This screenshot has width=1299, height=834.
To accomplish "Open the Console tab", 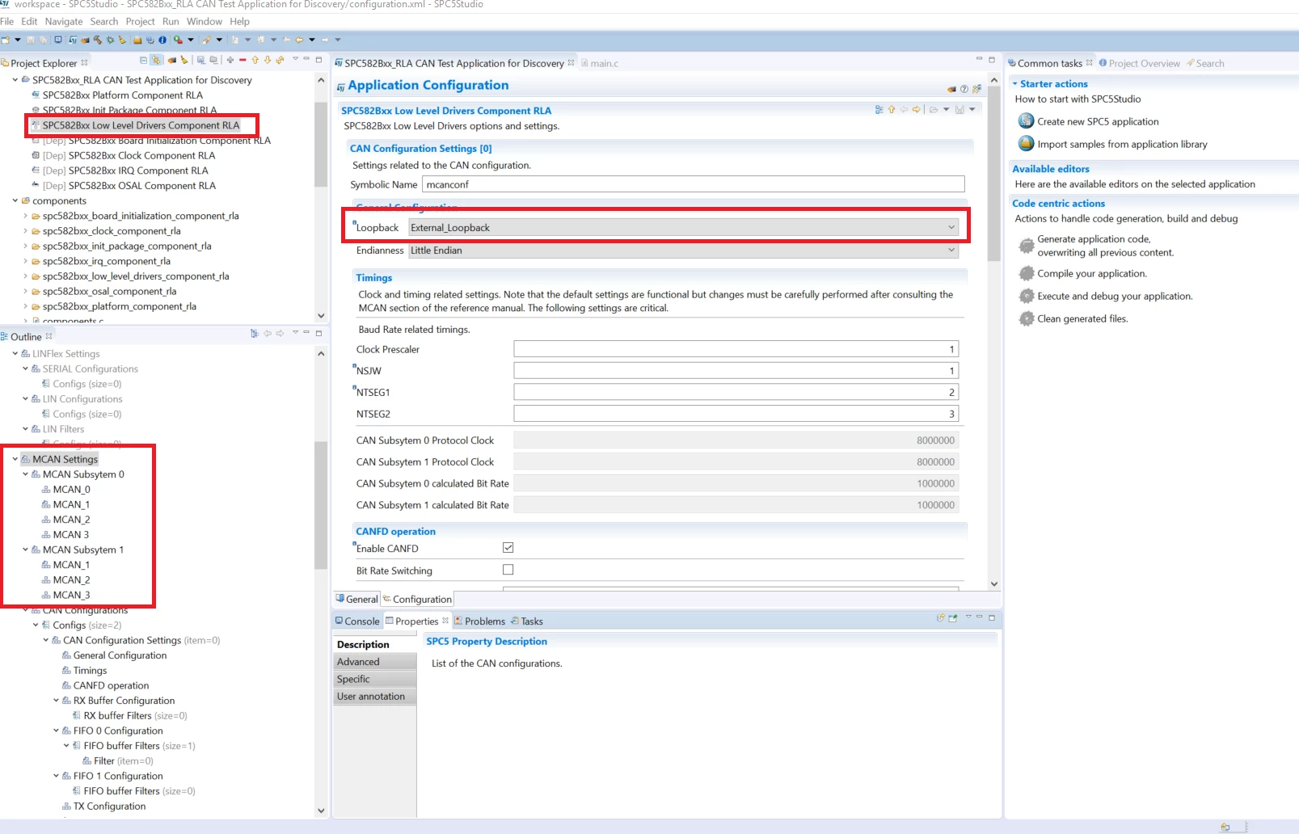I will click(357, 621).
